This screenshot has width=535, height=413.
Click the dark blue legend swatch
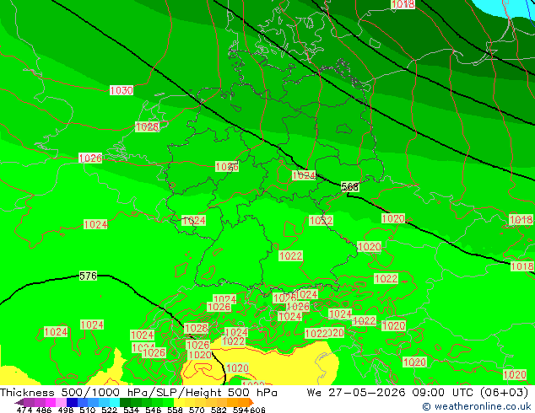coord(72,402)
